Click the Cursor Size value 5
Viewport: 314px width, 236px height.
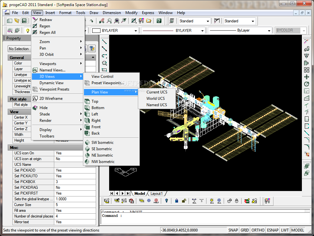[x=75, y=205]
